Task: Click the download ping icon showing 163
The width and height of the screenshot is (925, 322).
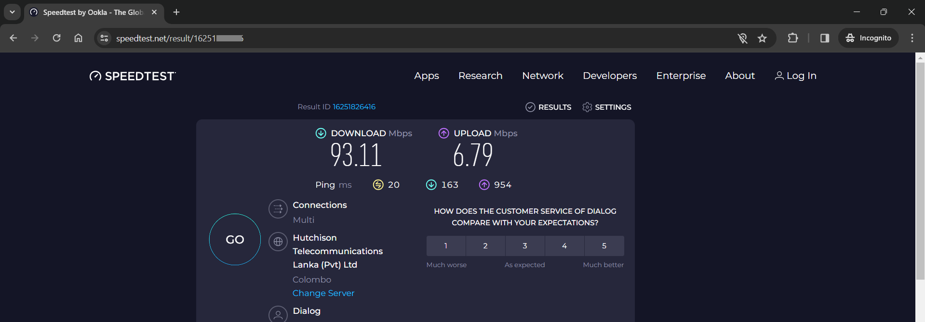Action: coord(431,185)
